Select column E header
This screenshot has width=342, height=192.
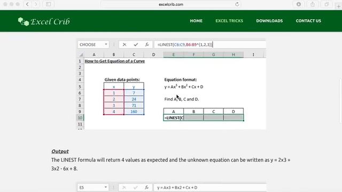click(173, 54)
